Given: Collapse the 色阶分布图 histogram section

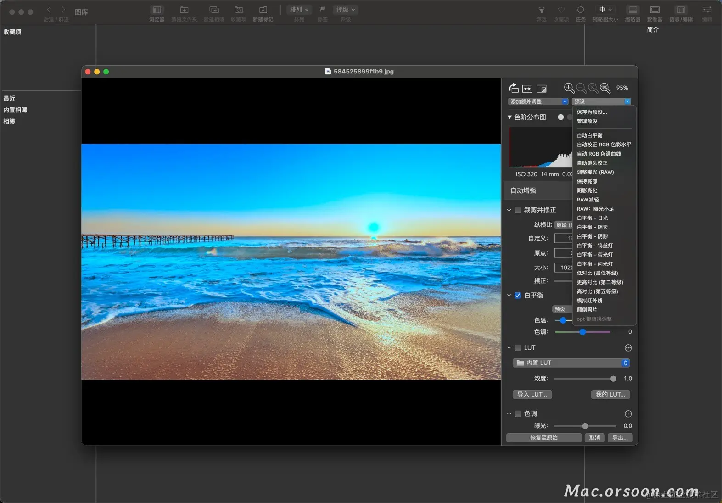Looking at the screenshot, I should [x=509, y=117].
